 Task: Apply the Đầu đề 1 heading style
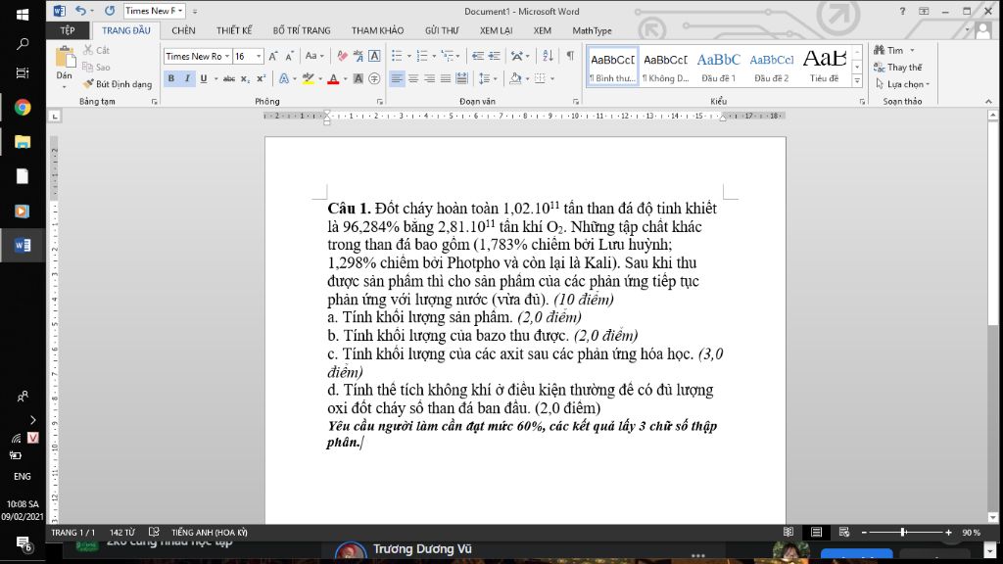coord(718,67)
